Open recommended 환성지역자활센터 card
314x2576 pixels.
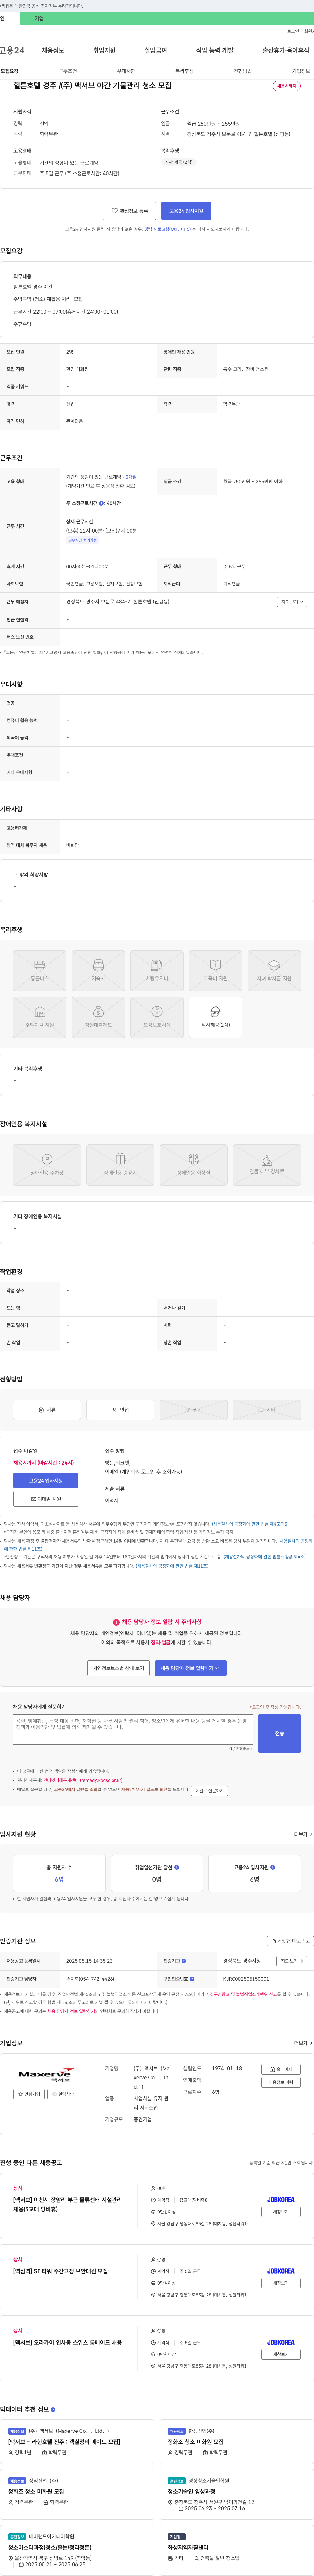tap(188, 2547)
